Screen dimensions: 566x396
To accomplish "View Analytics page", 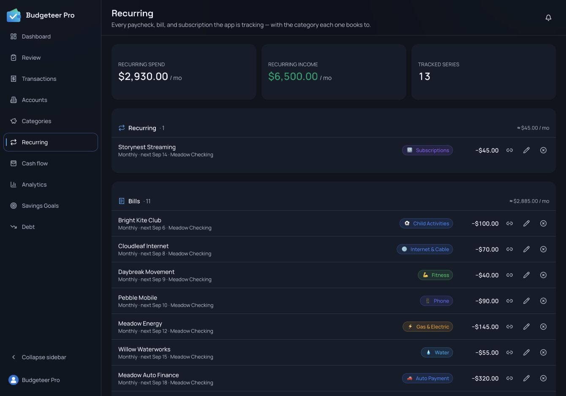I will click(x=51, y=184).
